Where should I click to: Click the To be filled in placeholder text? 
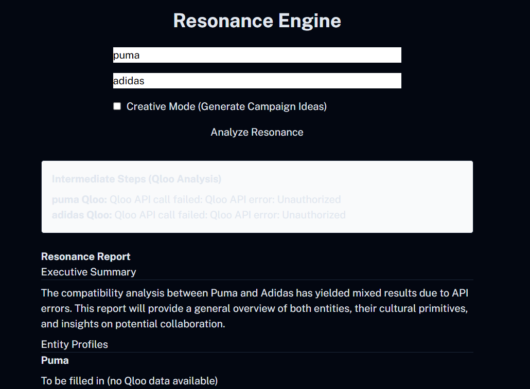129,381
